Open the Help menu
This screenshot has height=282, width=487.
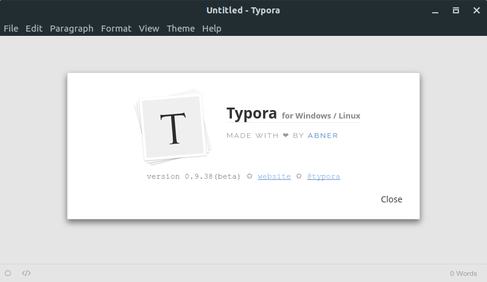pyautogui.click(x=211, y=29)
